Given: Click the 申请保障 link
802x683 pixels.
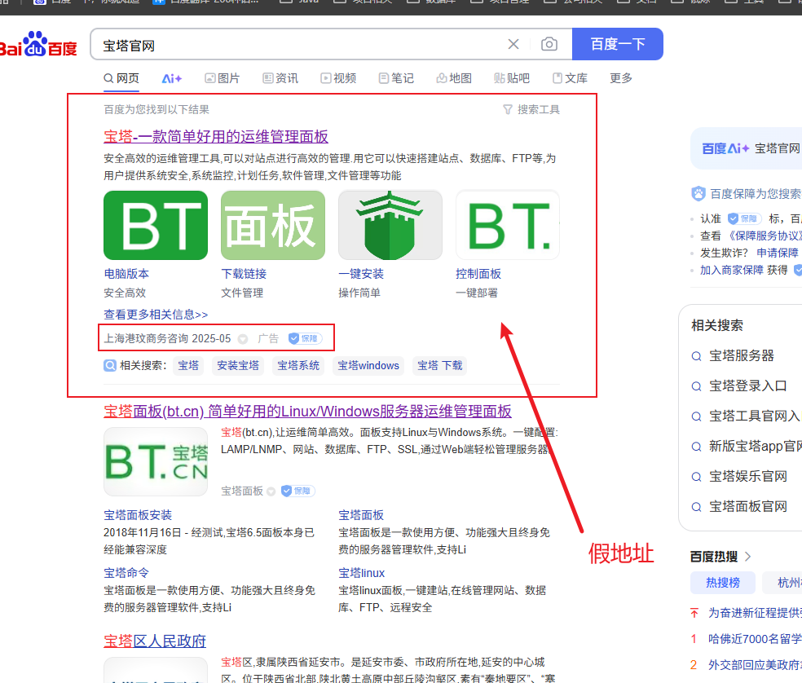Looking at the screenshot, I should [x=778, y=253].
